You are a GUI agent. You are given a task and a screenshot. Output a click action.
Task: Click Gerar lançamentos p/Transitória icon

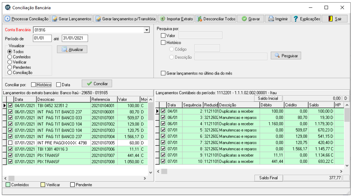point(98,19)
